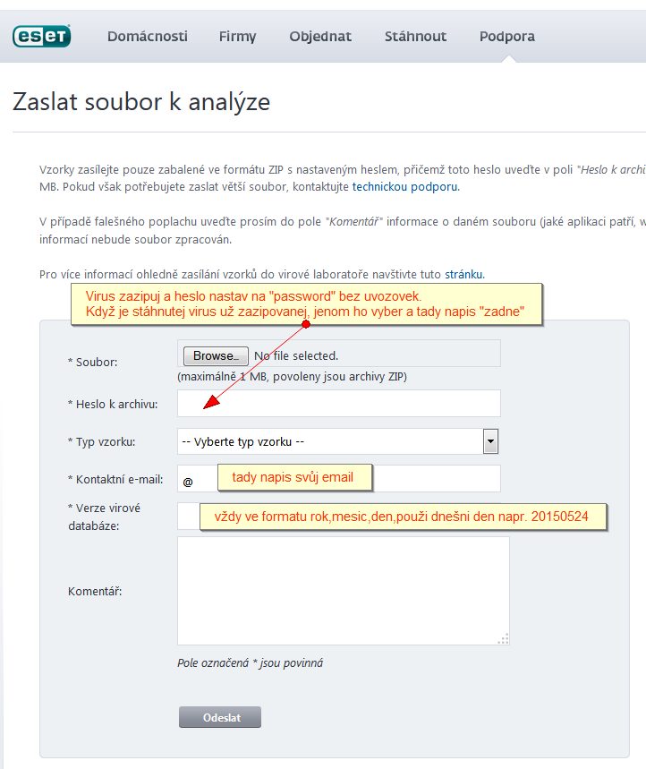Open the Domácnosti menu item
The width and height of the screenshot is (646, 769).
click(148, 37)
